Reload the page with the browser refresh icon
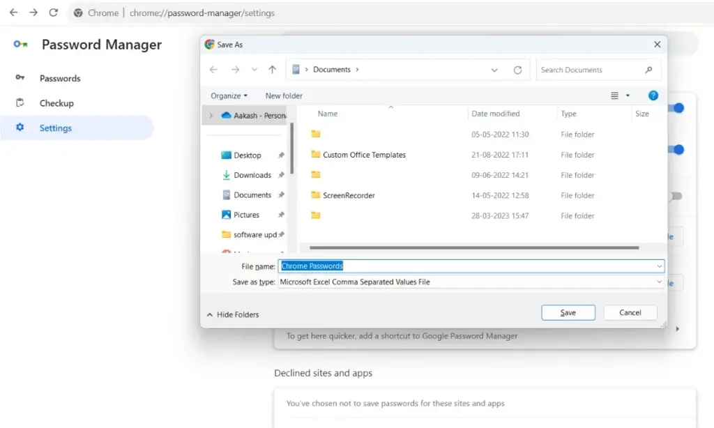The width and height of the screenshot is (714, 428). click(53, 13)
